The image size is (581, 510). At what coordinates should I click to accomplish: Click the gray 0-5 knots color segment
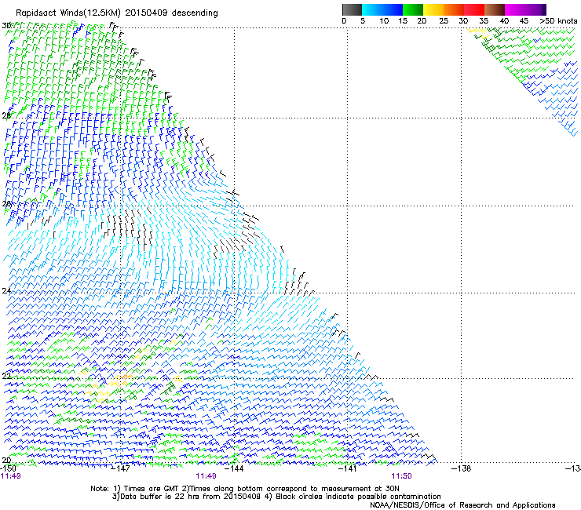352,9
